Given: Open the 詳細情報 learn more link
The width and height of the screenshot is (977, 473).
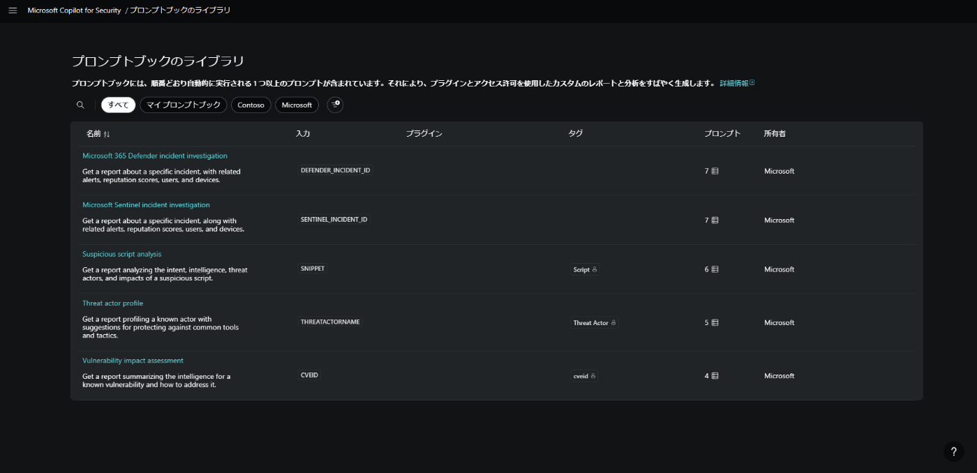Looking at the screenshot, I should (x=734, y=83).
